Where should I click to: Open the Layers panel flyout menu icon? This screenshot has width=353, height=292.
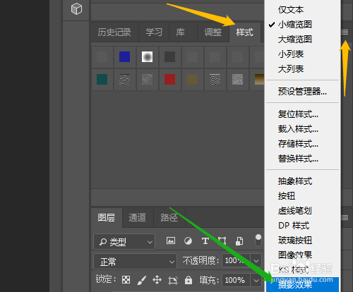coord(345,217)
